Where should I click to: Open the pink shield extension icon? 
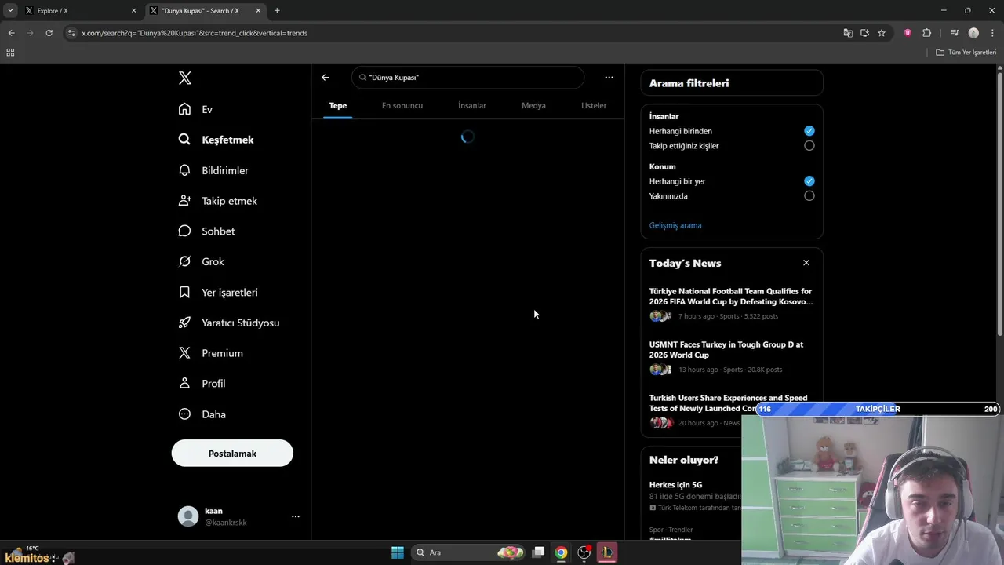tap(908, 33)
